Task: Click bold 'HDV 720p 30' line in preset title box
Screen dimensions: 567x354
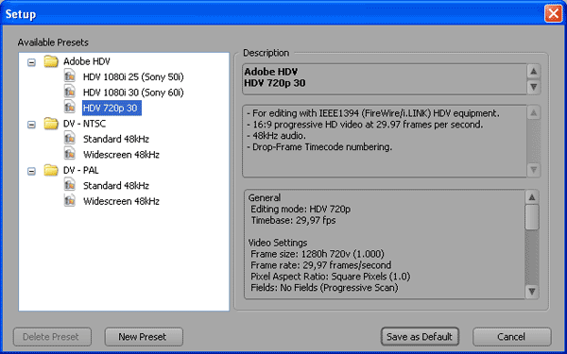Action: point(275,83)
